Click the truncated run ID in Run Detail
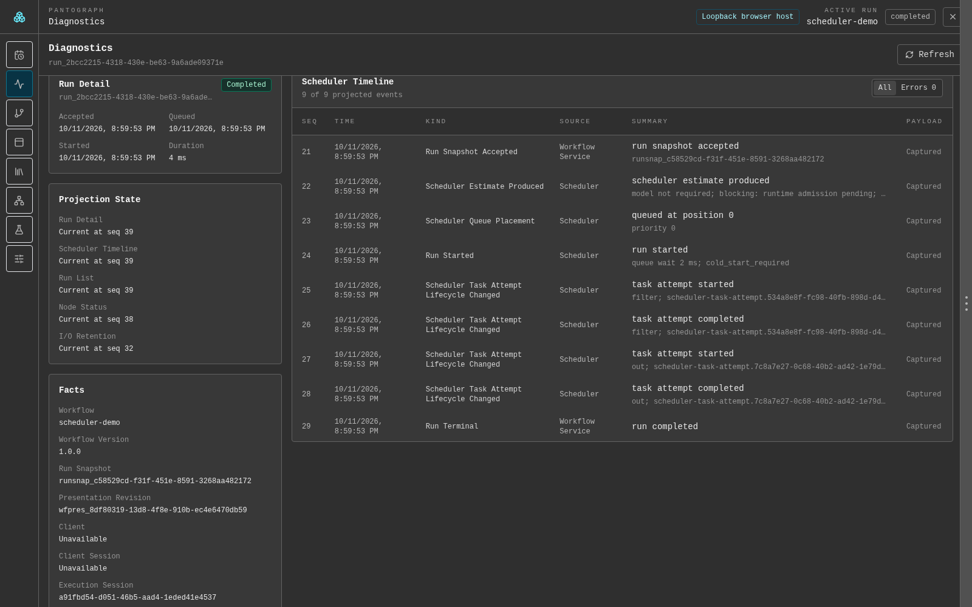 point(135,98)
